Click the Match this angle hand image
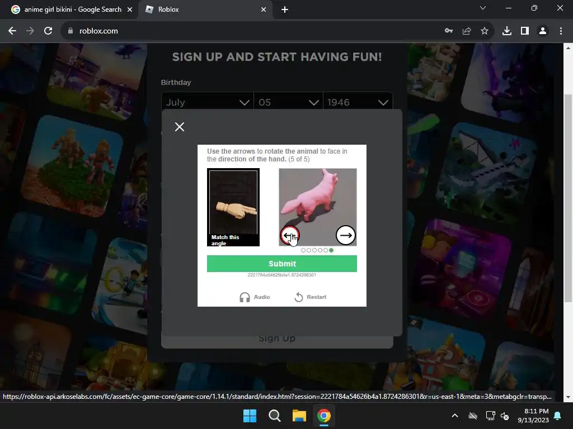573x429 pixels. click(233, 207)
